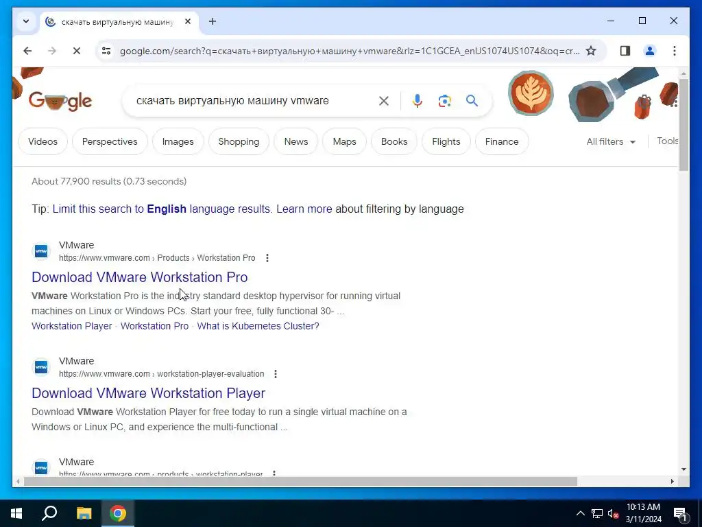Open the taskbar clock and date
The image size is (702, 527).
pyautogui.click(x=643, y=513)
